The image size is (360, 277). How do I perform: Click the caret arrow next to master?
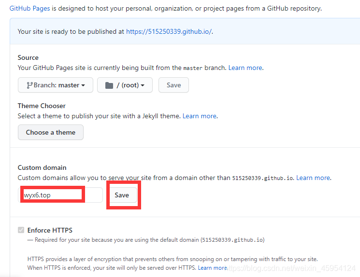coord(83,85)
